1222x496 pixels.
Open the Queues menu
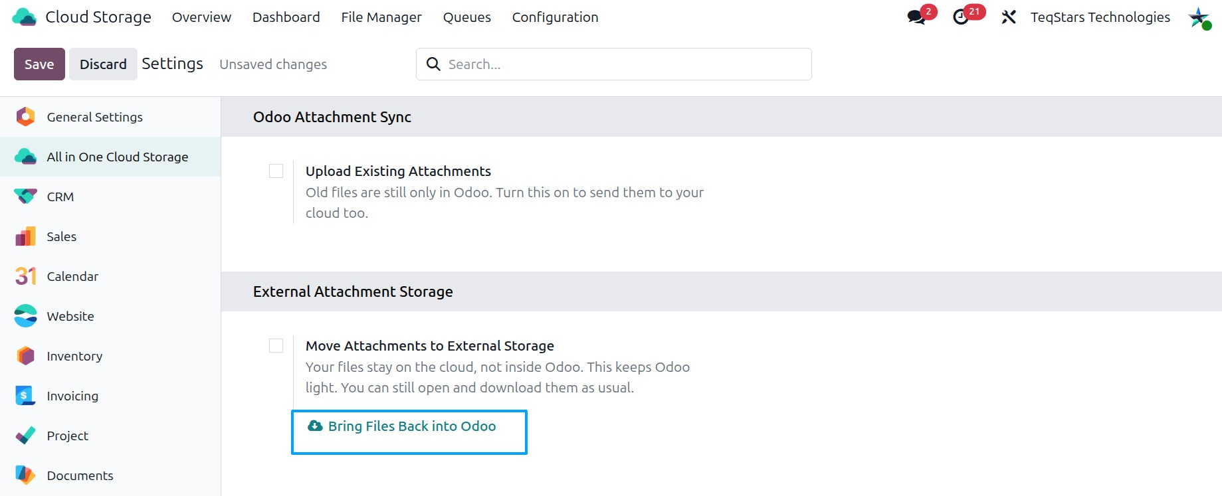coord(467,17)
